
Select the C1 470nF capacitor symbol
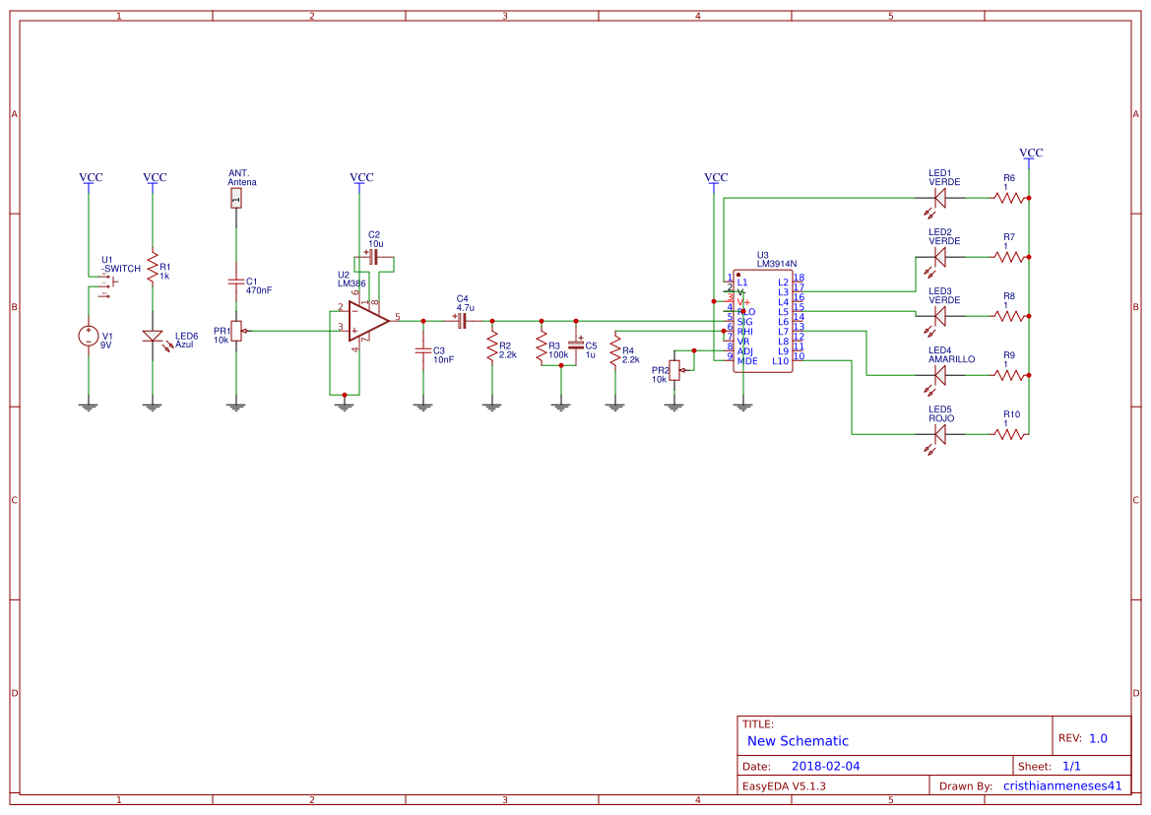[235, 281]
